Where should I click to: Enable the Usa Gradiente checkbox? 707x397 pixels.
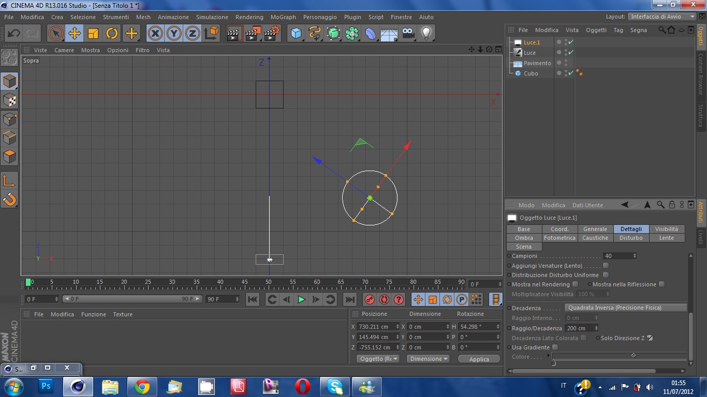coord(555,347)
